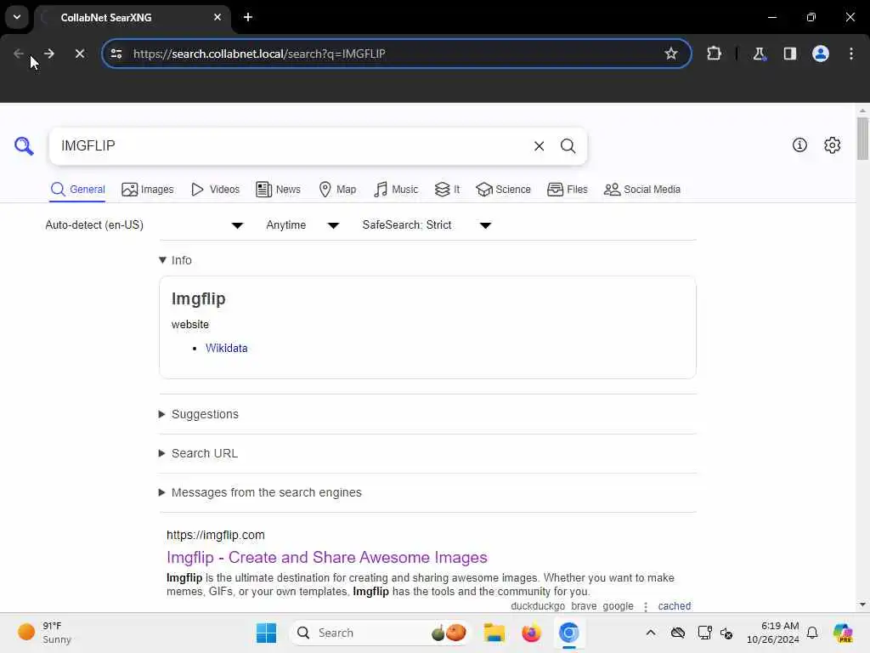Screen dimensions: 870x653
Task: Open the SearXNG about info icon
Action: click(799, 145)
